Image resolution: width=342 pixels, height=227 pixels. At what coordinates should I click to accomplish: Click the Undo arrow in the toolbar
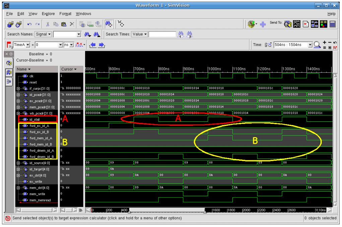[29, 24]
